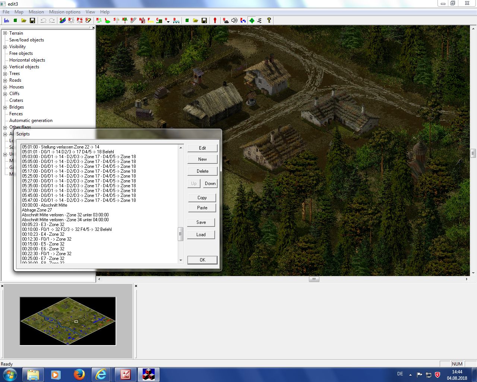Open the V dropdown tool icon

[168, 21]
